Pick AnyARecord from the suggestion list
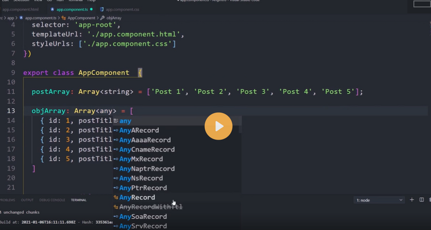Image resolution: width=431 pixels, height=230 pixels. coord(177,130)
